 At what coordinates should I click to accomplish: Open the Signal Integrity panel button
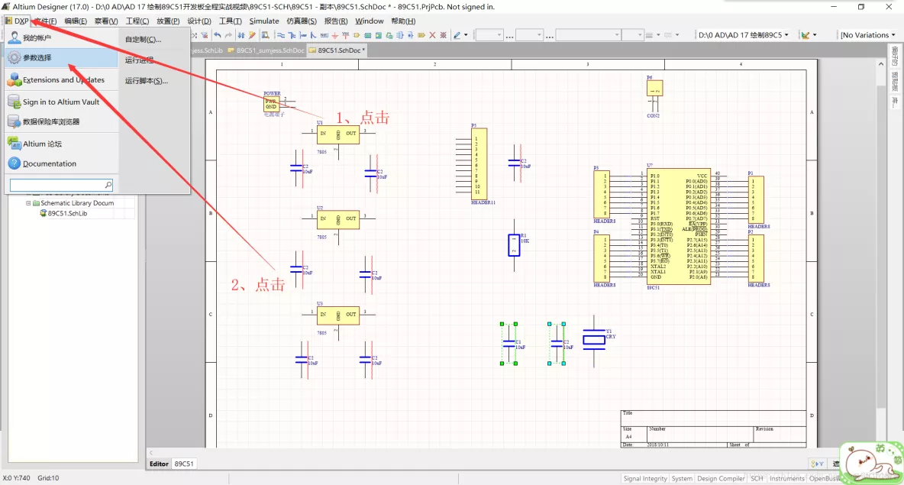coord(644,479)
